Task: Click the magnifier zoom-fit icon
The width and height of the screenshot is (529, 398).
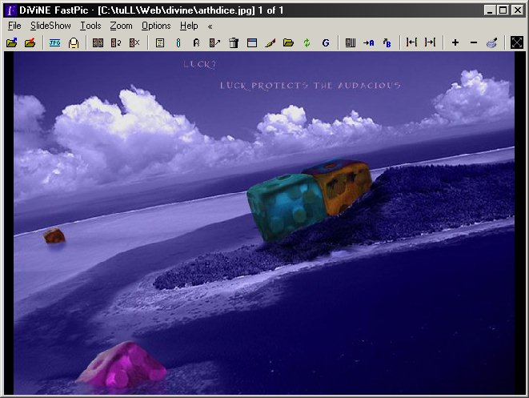Action: (491, 42)
